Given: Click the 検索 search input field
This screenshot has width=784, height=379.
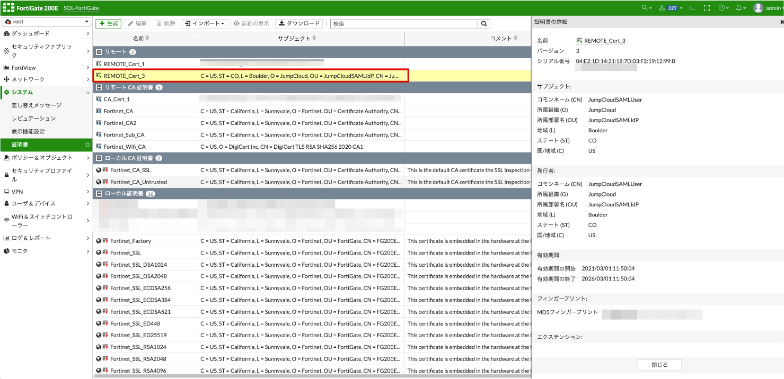Looking at the screenshot, I should (x=403, y=24).
